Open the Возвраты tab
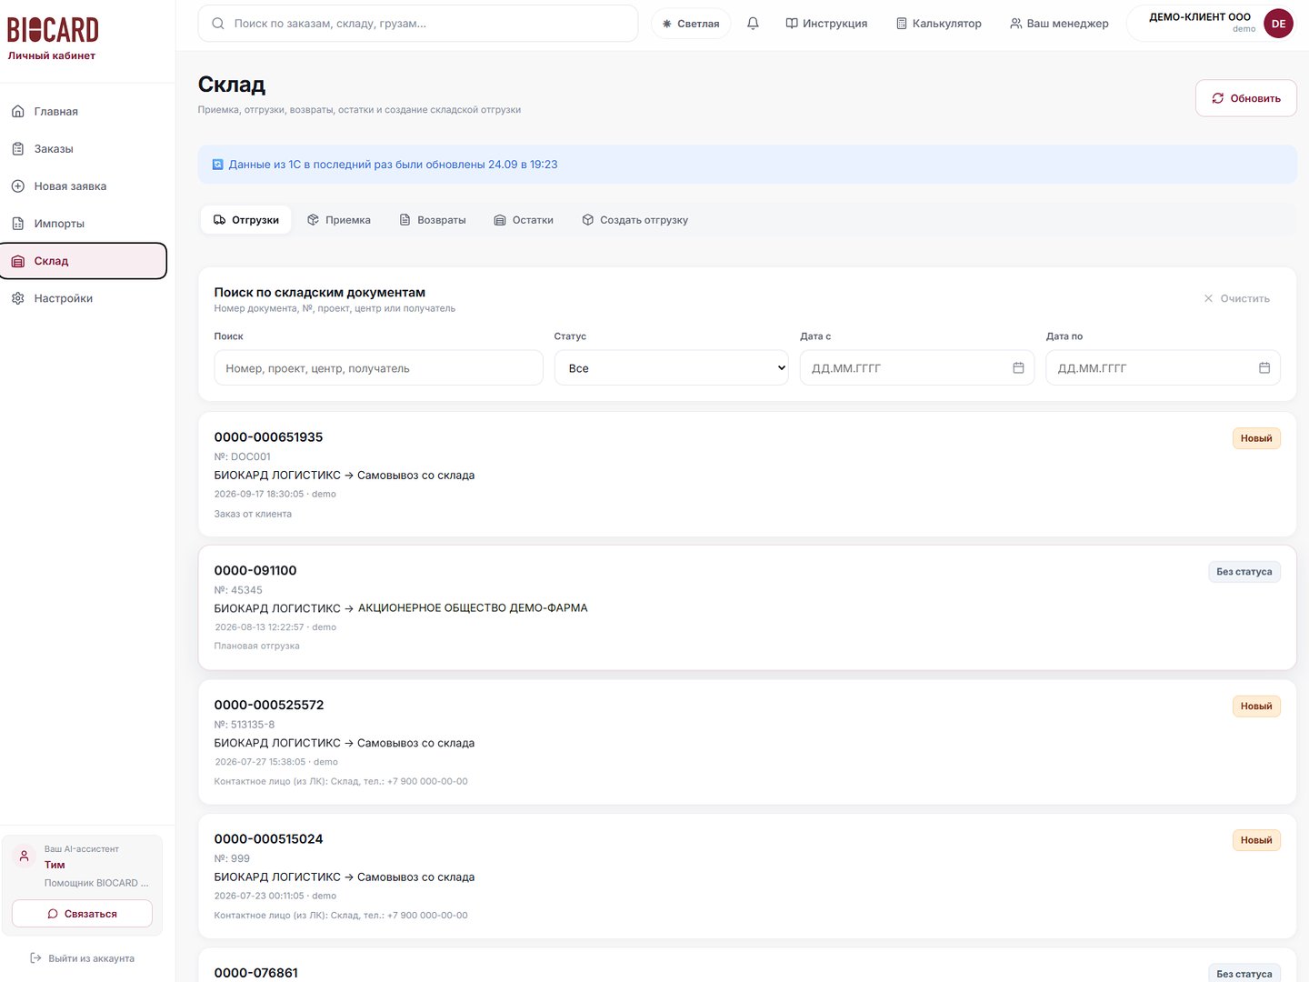The width and height of the screenshot is (1309, 982). [433, 220]
